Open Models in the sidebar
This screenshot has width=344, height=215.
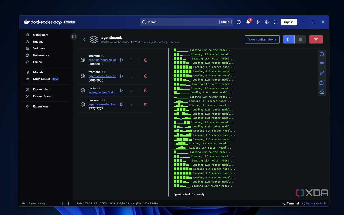(38, 72)
